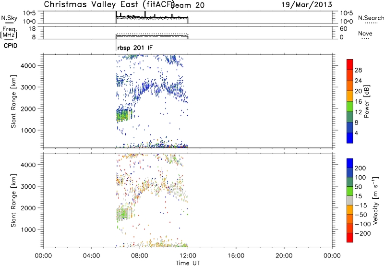The width and height of the screenshot is (384, 266).
Task: Click the 'Power [dB]' colorbar label
Action: click(367, 101)
